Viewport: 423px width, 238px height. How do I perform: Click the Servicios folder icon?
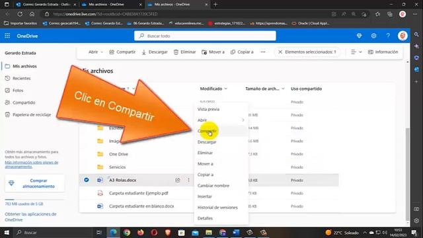tap(100, 167)
